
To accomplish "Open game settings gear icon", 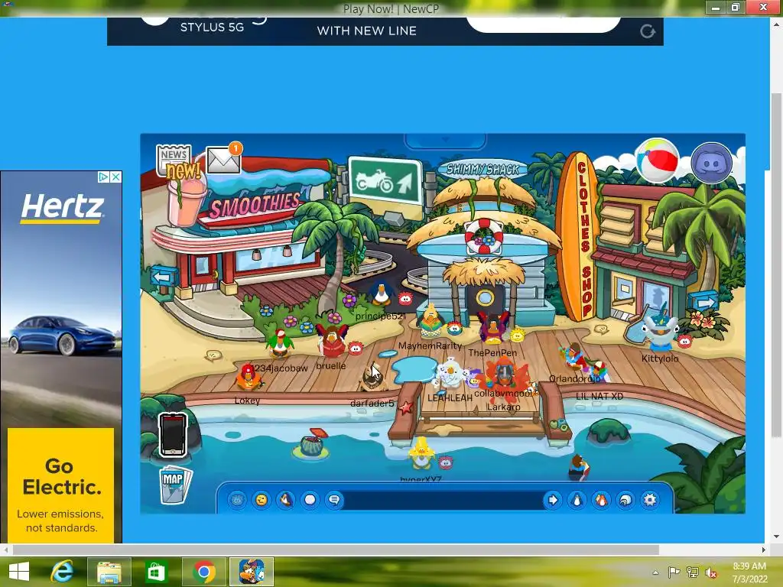I will click(x=650, y=500).
